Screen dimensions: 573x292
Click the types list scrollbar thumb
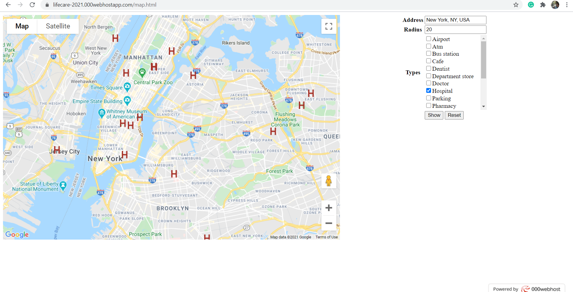coord(483,60)
